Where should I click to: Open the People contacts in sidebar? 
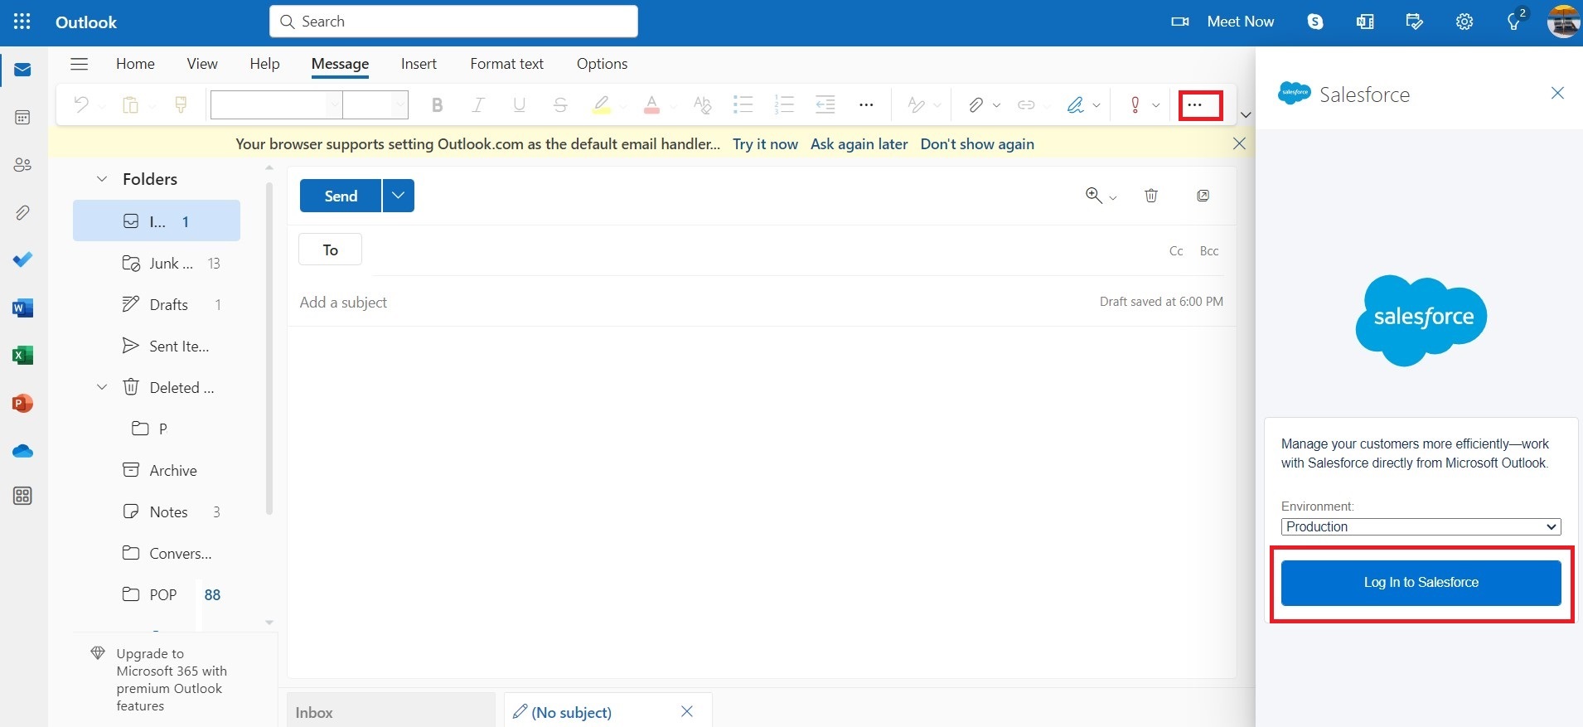(22, 165)
